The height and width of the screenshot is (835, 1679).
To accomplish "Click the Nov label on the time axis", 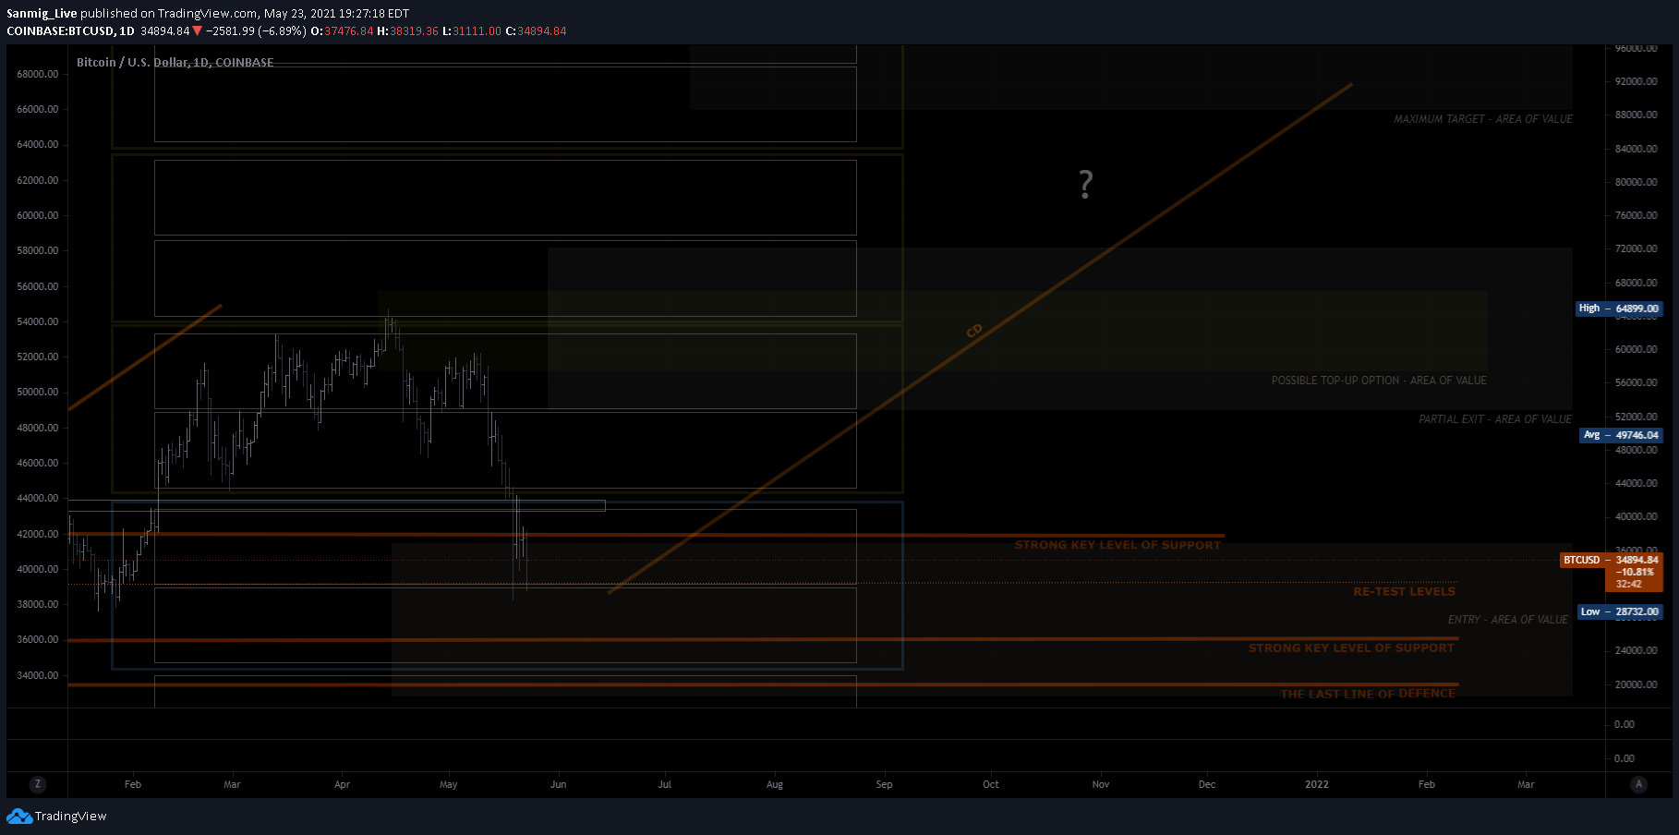I will [1101, 784].
